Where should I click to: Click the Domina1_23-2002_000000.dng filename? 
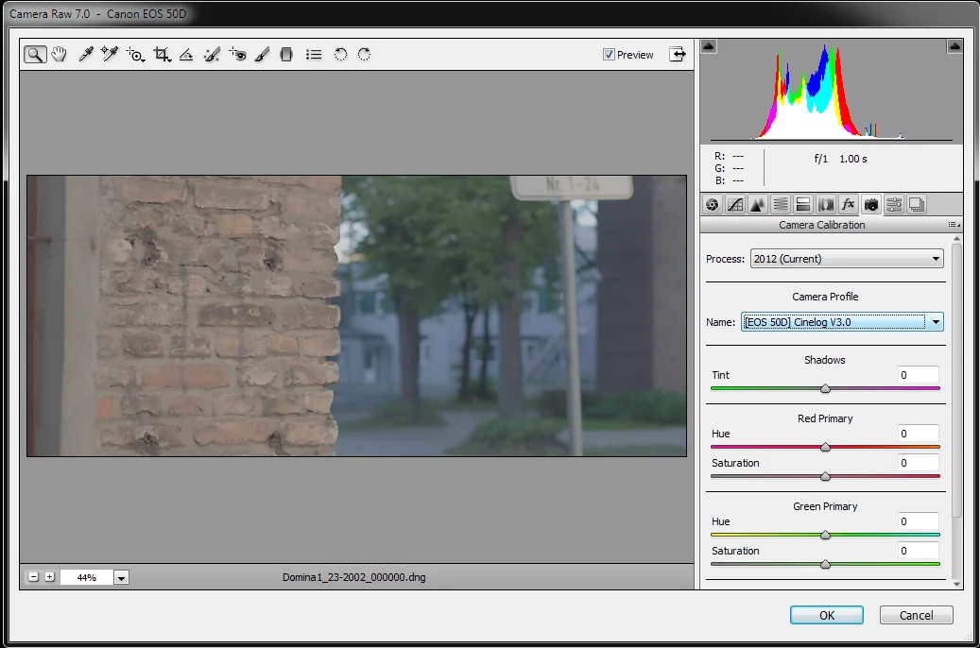tap(353, 577)
